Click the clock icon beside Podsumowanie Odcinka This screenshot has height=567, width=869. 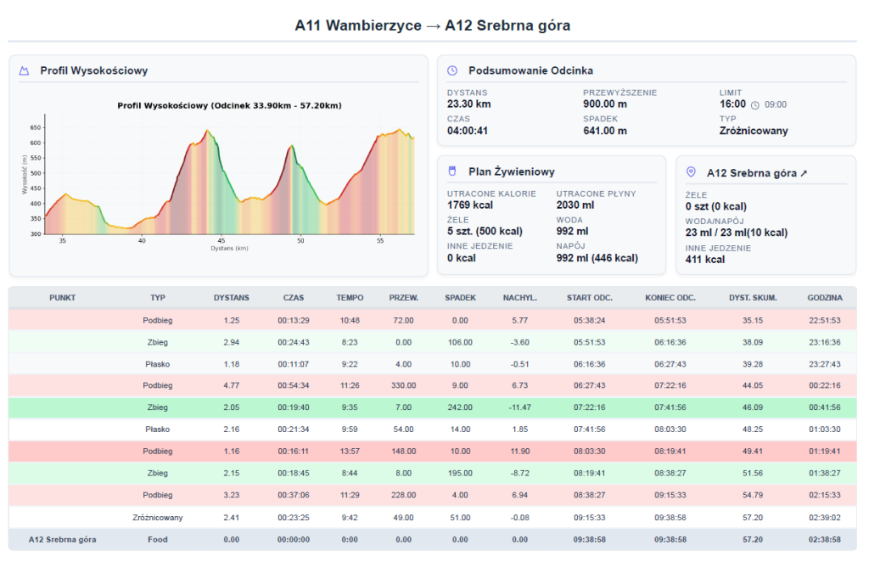[x=452, y=70]
